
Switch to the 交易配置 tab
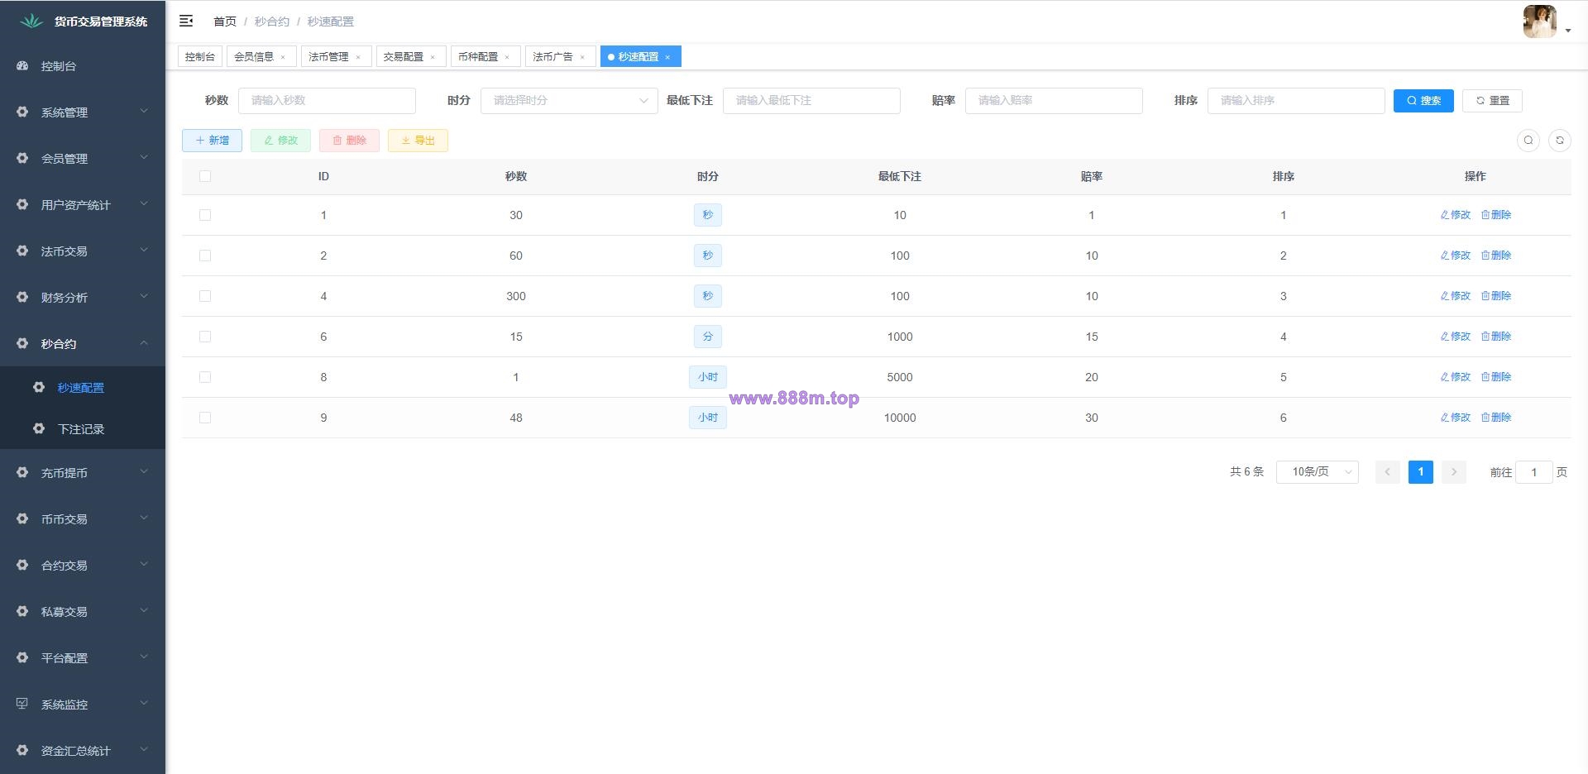tap(410, 57)
